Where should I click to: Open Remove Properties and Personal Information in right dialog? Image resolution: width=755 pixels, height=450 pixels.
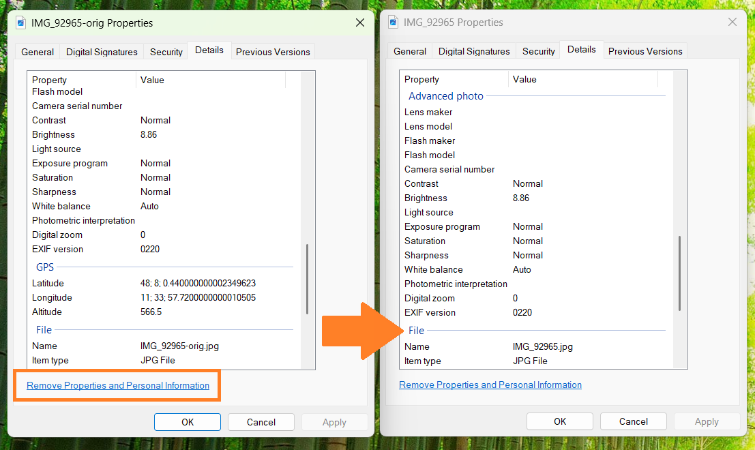click(490, 385)
